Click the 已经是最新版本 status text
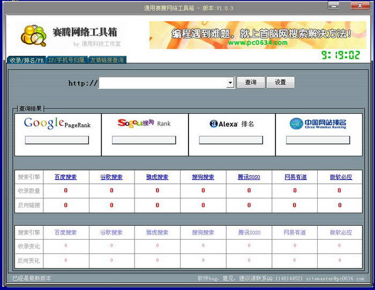This screenshot has width=375, height=290. tap(32, 278)
